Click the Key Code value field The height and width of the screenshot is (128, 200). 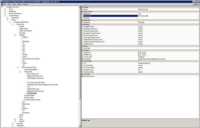(x=168, y=48)
